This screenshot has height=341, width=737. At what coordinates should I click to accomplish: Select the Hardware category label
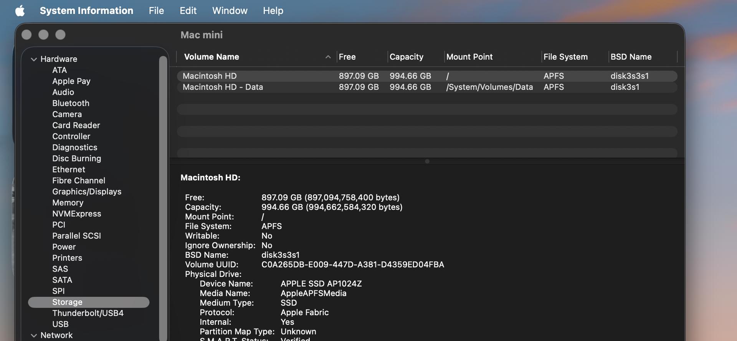click(x=59, y=59)
